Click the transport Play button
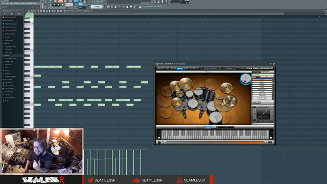The image size is (327, 184). tap(54, 5)
